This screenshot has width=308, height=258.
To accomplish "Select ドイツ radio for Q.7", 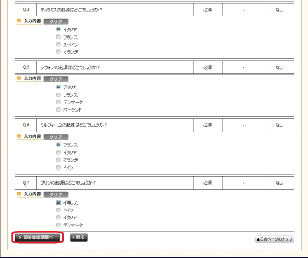I will 59,210.
